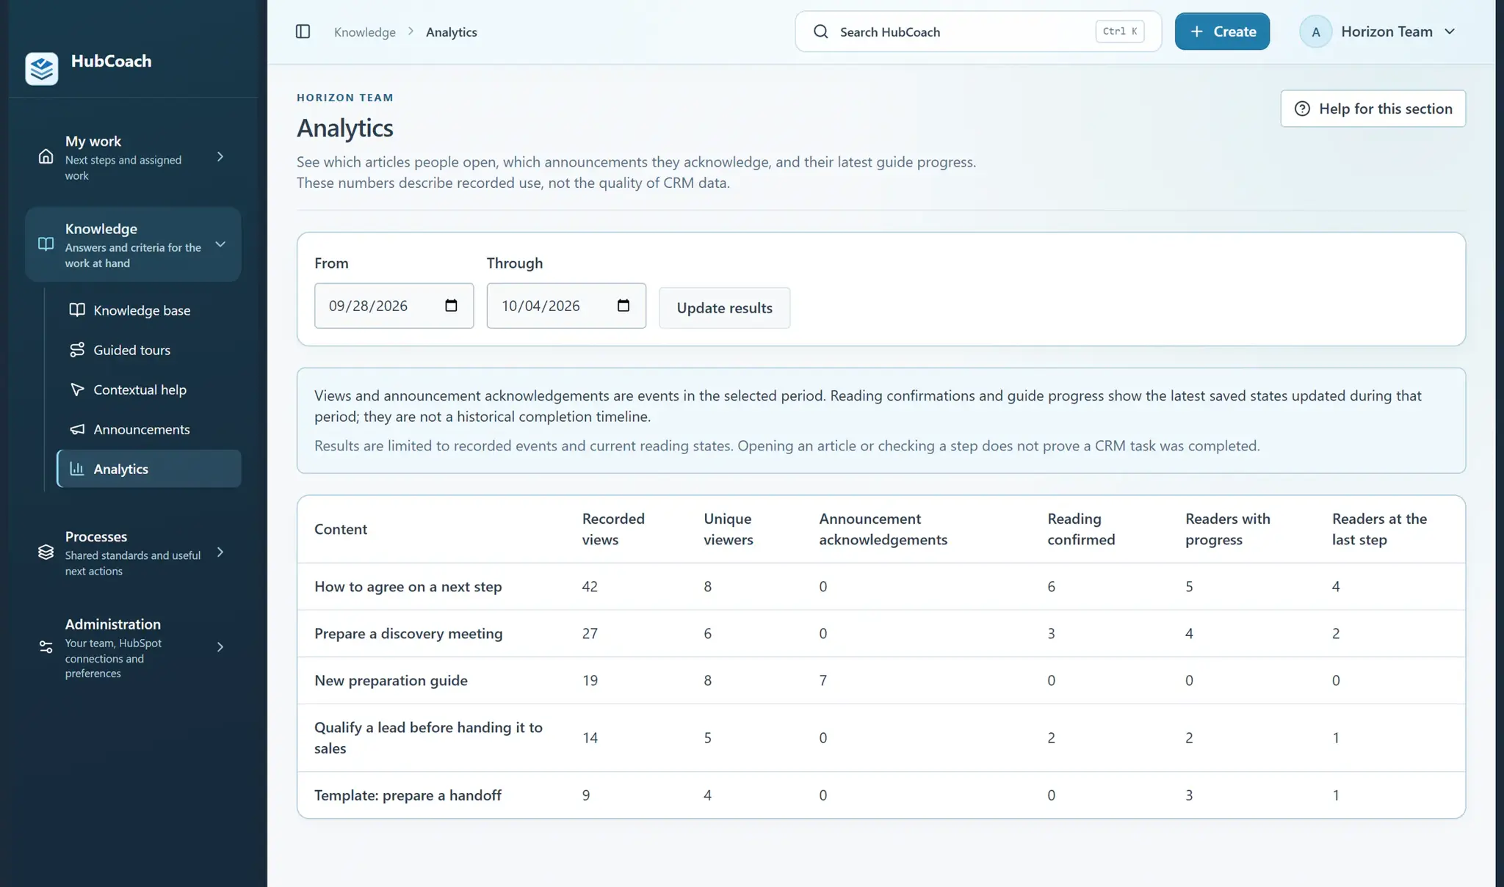This screenshot has width=1504, height=887.
Task: Click the 'Recorded views' column header
Action: tap(613, 529)
